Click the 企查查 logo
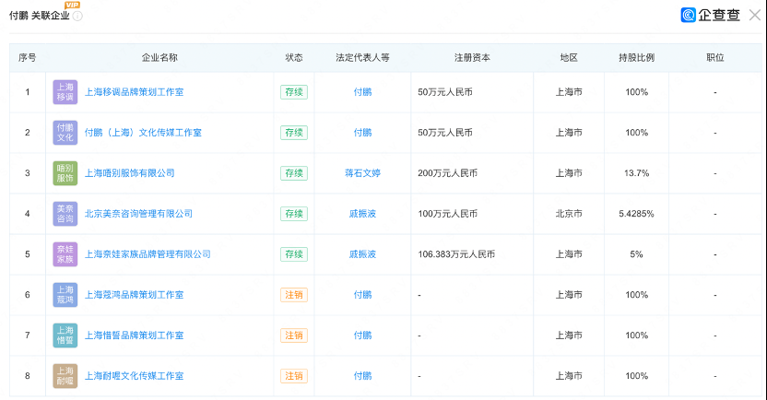767x400 pixels. (x=710, y=15)
